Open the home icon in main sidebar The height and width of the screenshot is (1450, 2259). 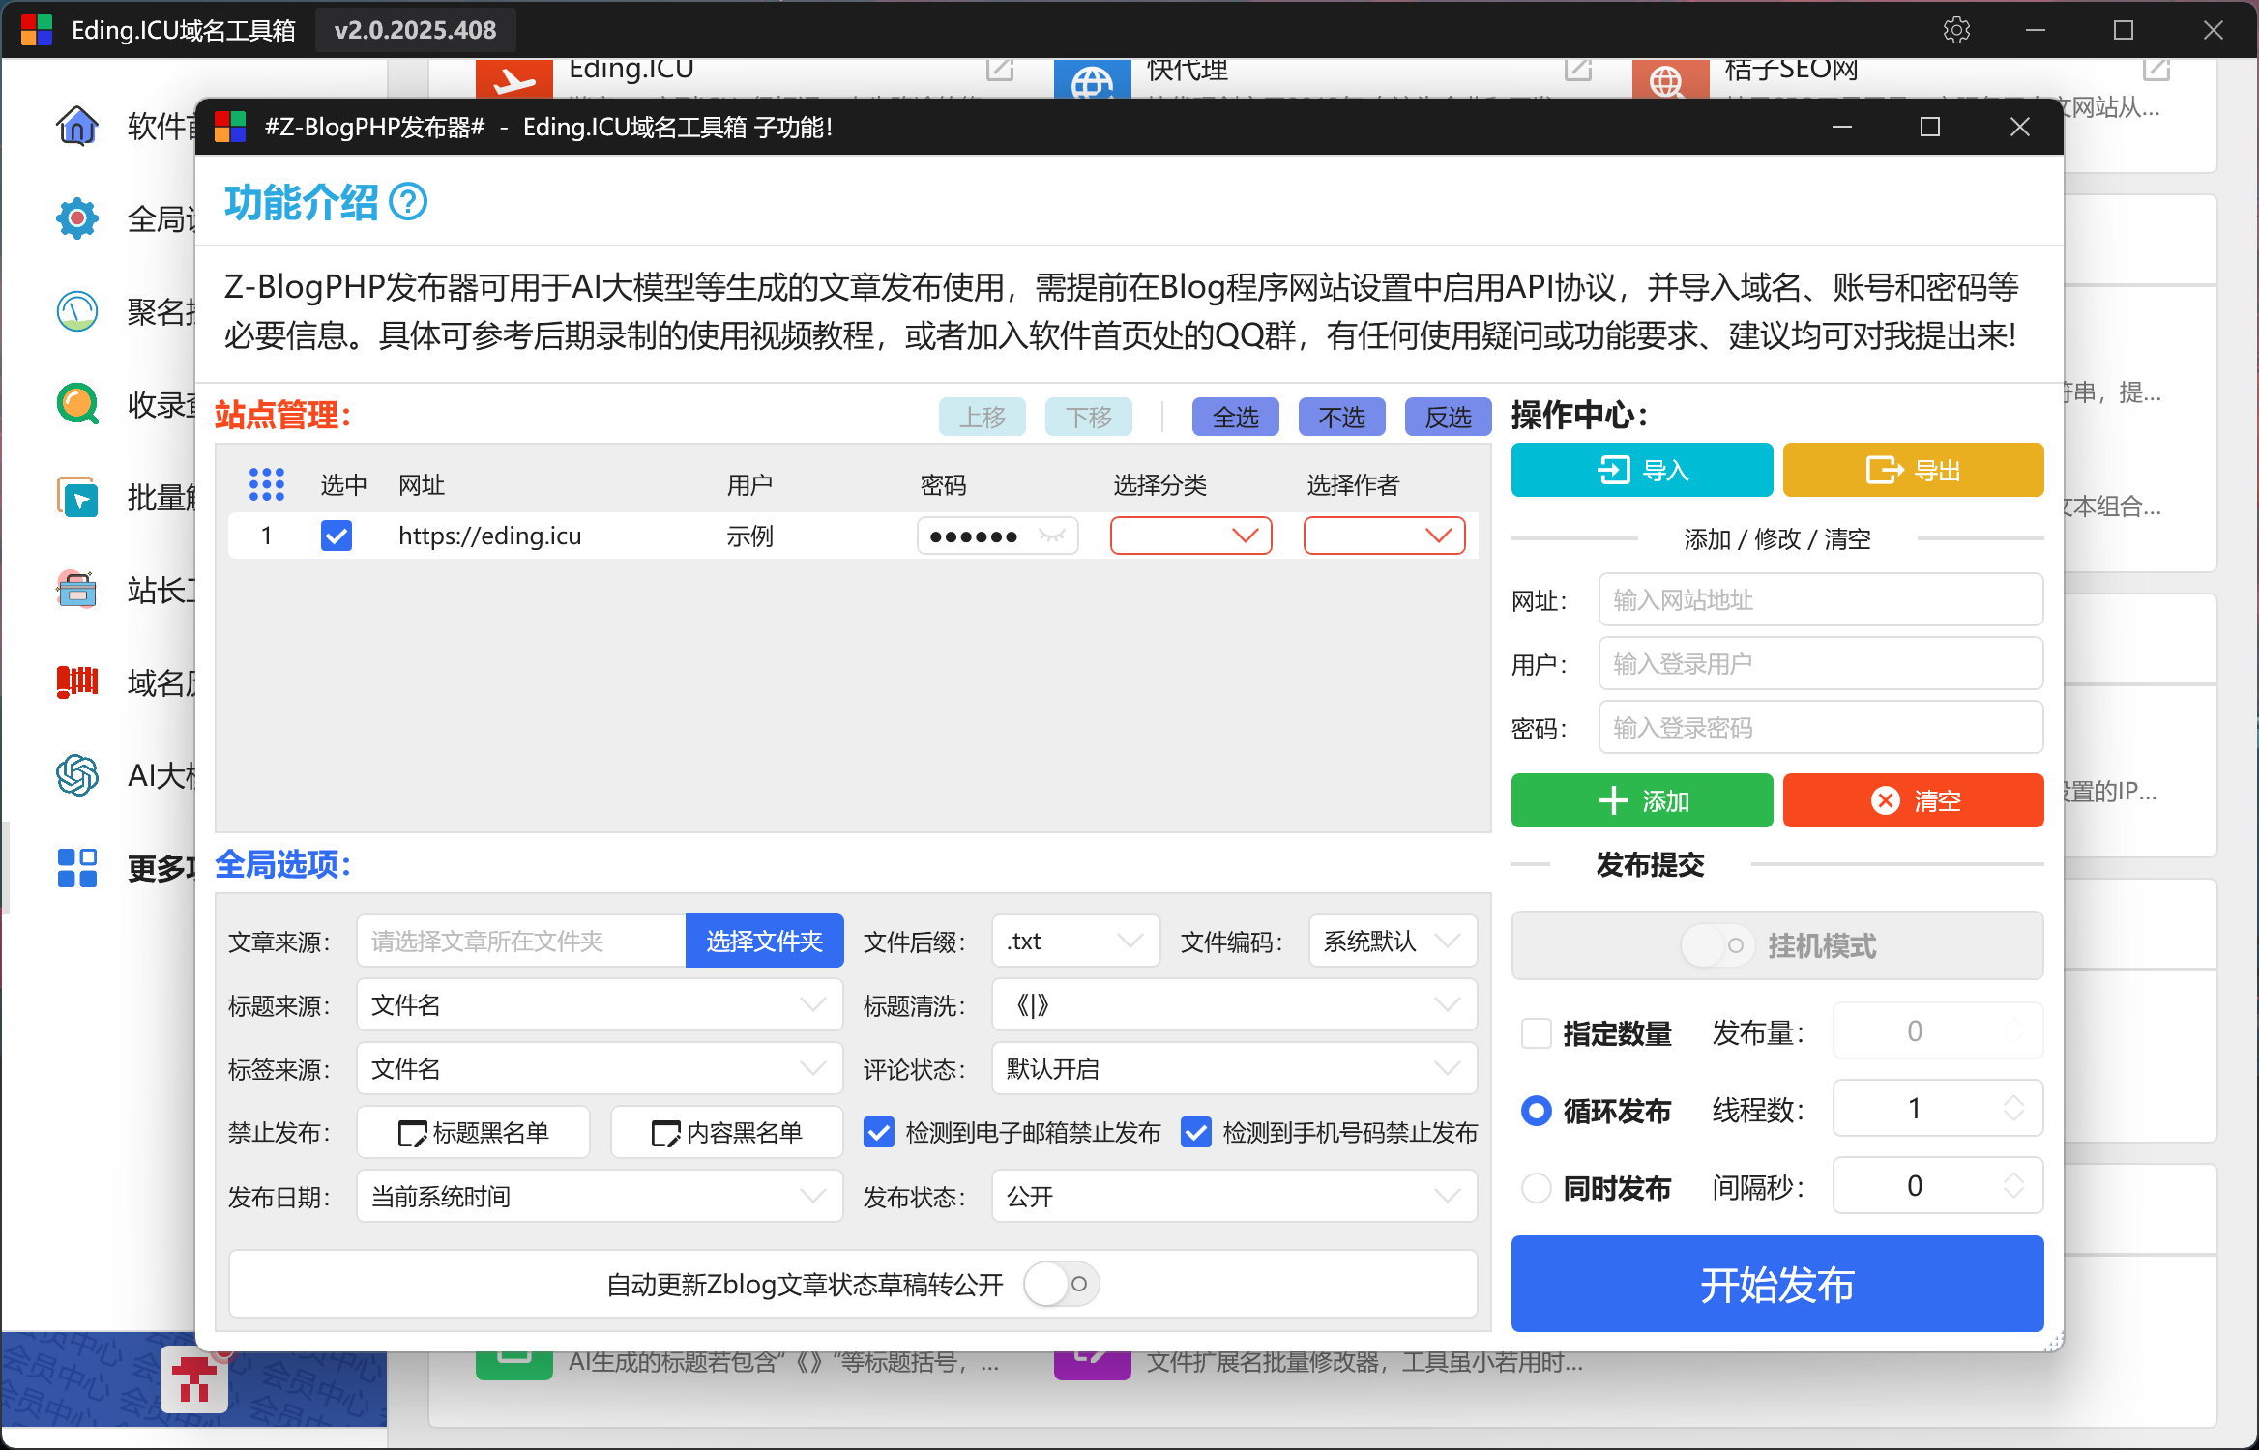point(77,126)
